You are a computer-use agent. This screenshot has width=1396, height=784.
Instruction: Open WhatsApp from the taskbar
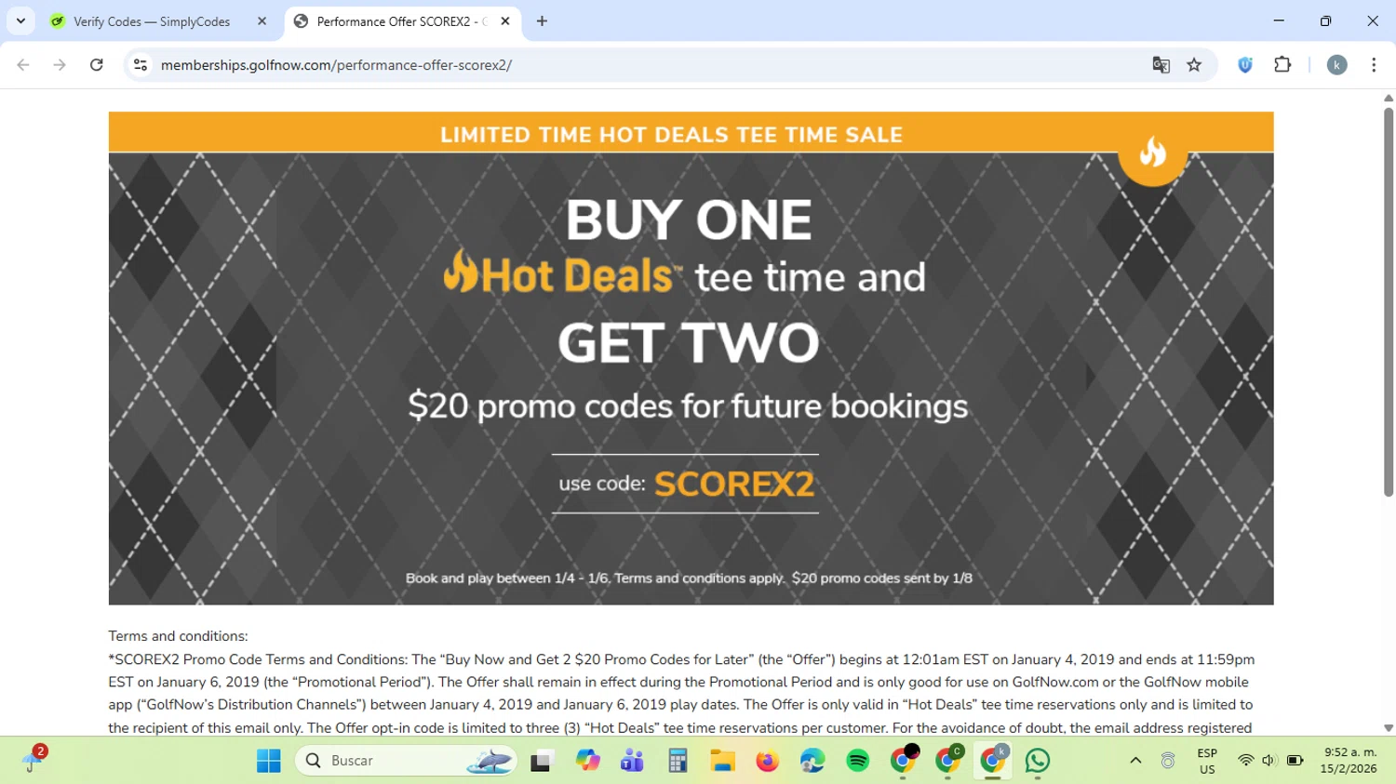1038,761
